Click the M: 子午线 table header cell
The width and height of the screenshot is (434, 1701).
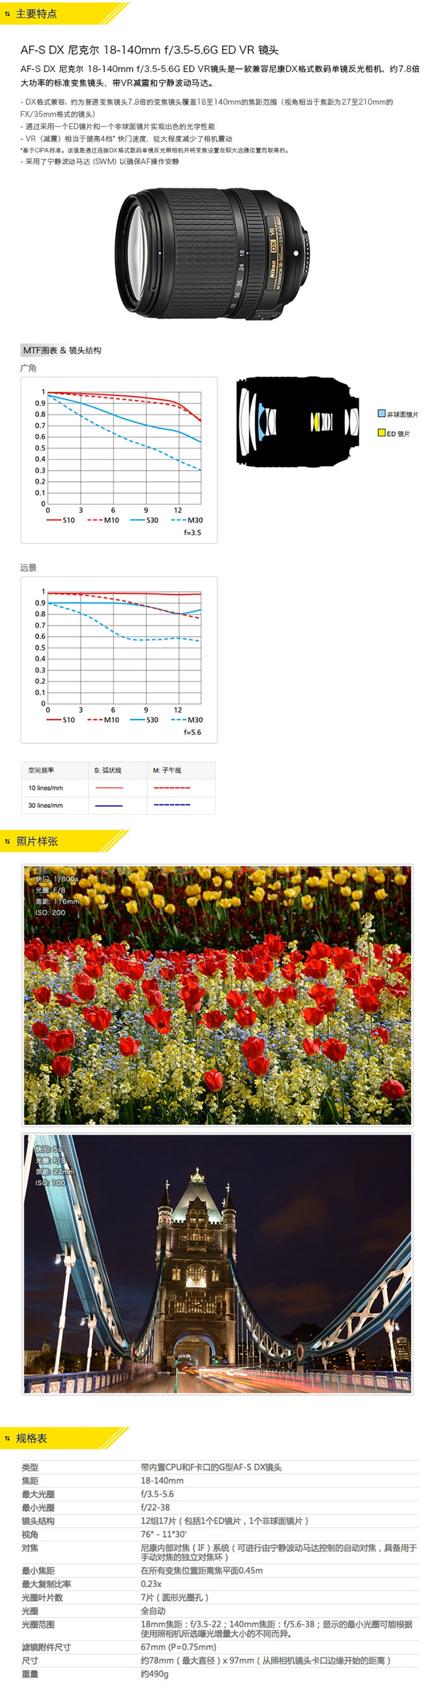click(181, 770)
